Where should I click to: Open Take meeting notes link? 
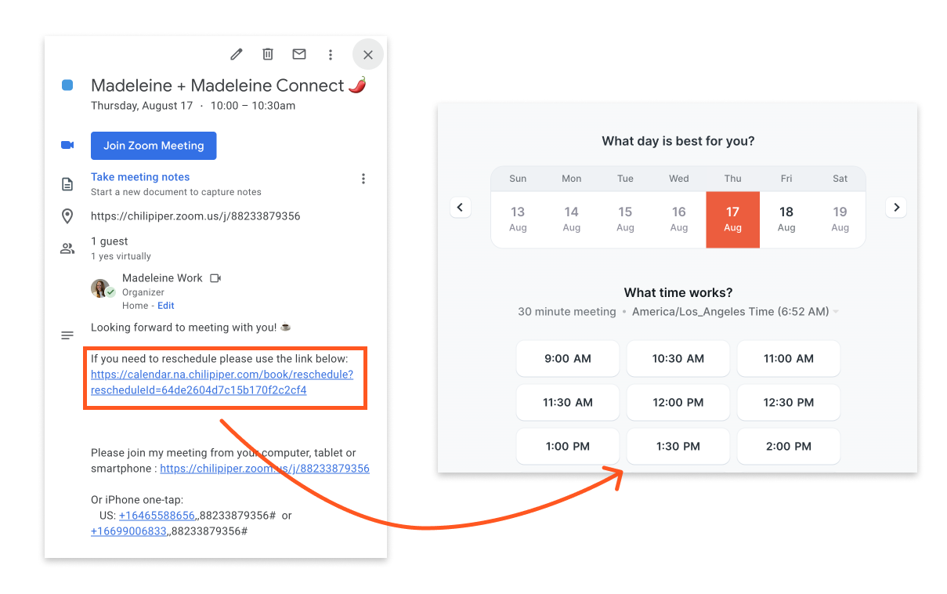(140, 177)
